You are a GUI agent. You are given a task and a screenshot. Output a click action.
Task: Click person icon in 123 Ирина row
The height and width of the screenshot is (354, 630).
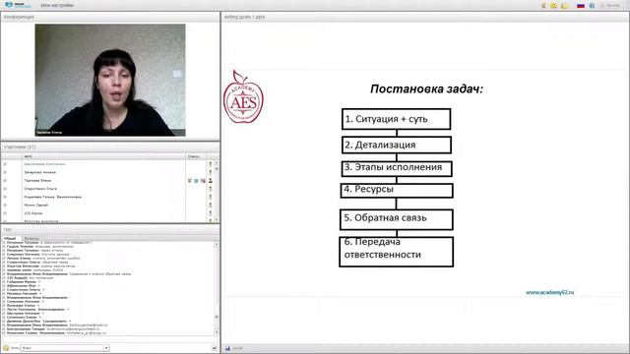coord(210,213)
